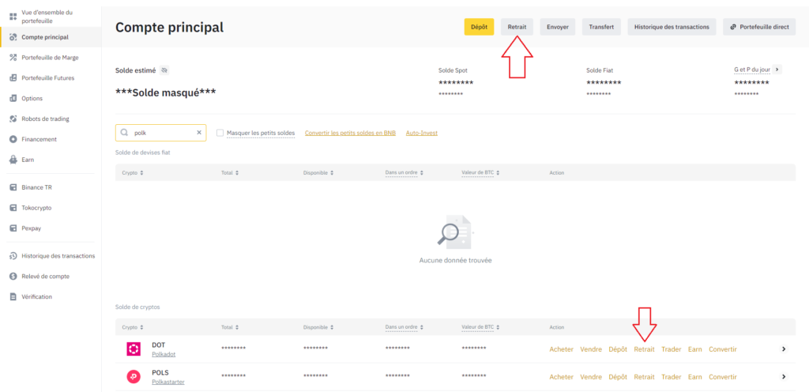Click the Envoyer button
The height and width of the screenshot is (392, 809).
tap(558, 27)
